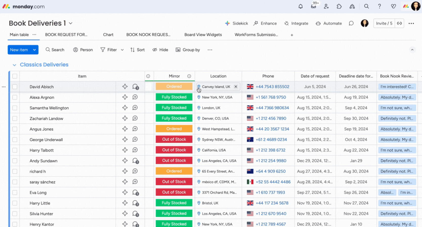Open board discussion speech bubble icon
This screenshot has width=422, height=227.
tap(351, 23)
